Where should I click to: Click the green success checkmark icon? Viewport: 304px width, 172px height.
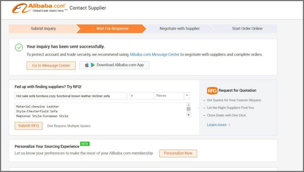[x=19, y=47]
